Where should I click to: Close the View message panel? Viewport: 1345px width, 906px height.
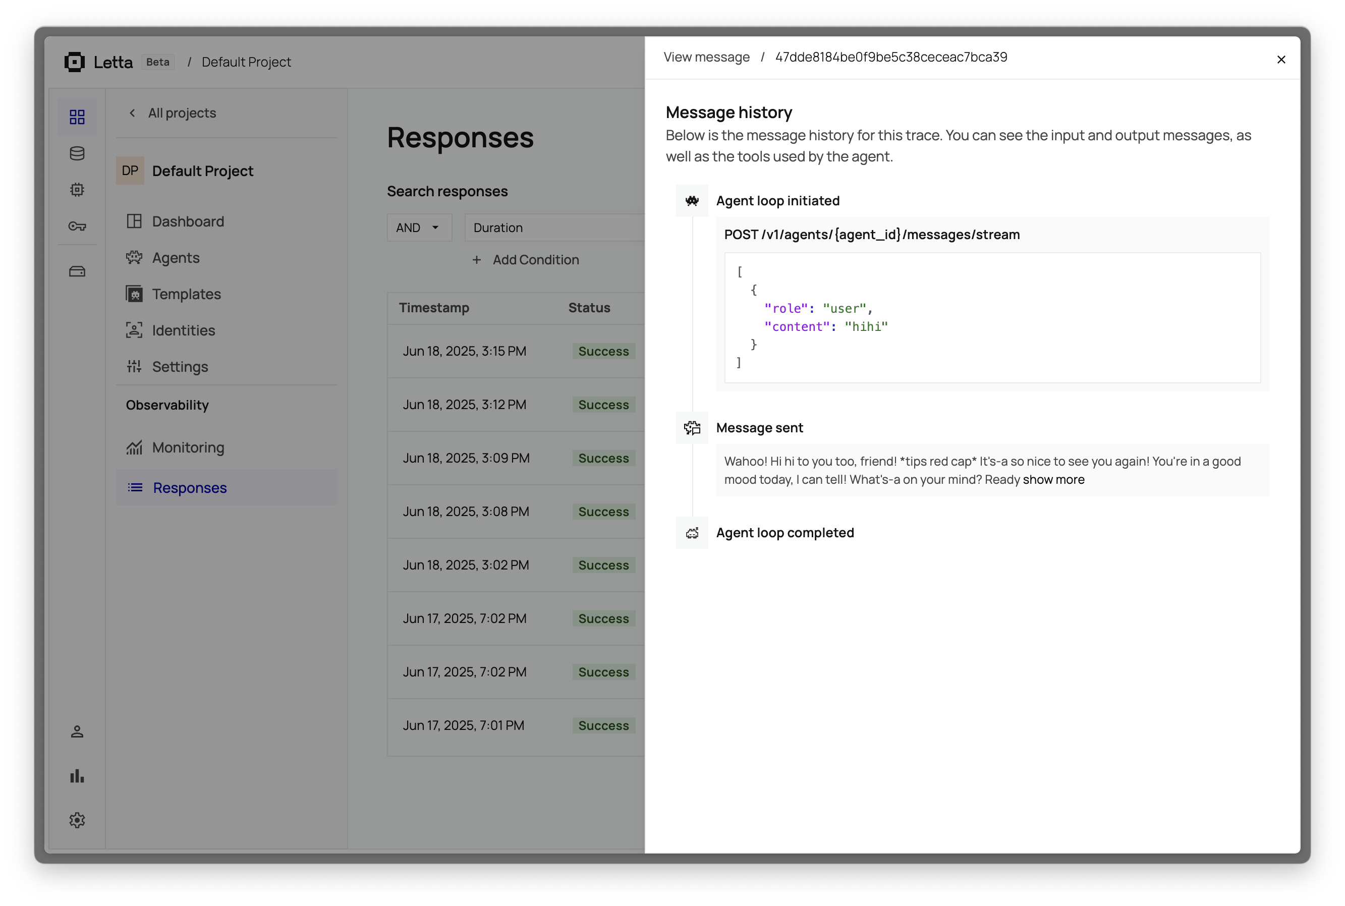[x=1280, y=60]
